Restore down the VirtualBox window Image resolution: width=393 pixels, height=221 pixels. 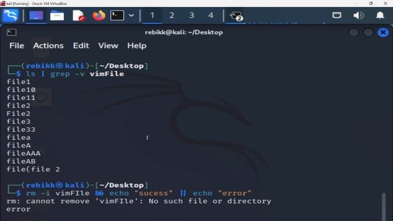click(371, 3)
